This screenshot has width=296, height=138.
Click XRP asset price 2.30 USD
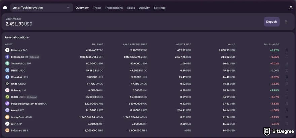point(186,124)
